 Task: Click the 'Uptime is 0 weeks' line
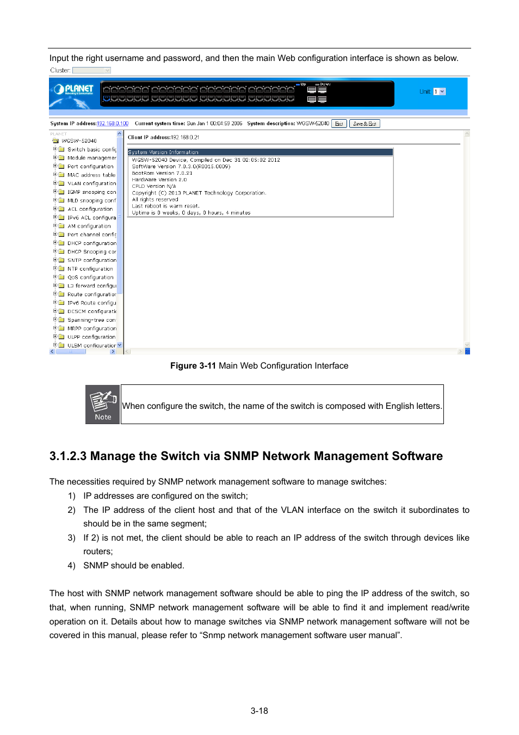[x=191, y=213]
